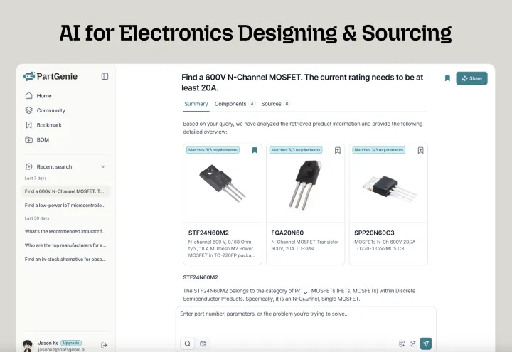512x352 pixels.
Task: Bookmark the FQA20N60 card
Action: tap(338, 150)
